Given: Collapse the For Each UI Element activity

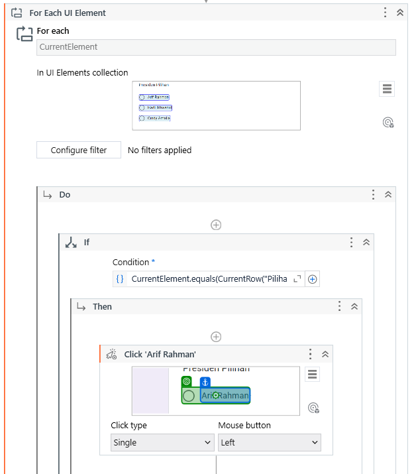Looking at the screenshot, I should point(400,13).
